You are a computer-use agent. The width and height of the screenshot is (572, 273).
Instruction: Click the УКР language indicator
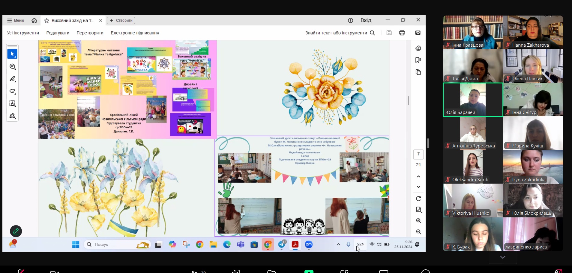tap(360, 245)
